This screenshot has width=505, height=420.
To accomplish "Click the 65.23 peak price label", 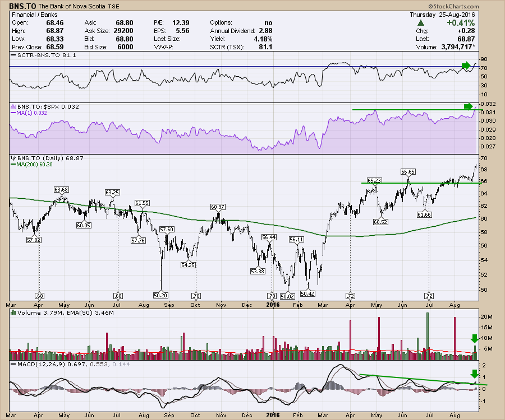I will [x=375, y=180].
